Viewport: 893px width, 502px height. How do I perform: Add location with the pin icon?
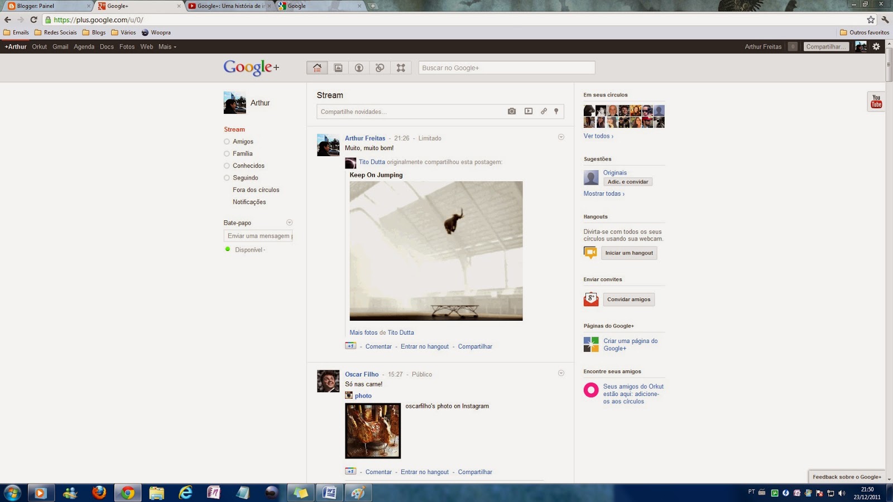[556, 112]
